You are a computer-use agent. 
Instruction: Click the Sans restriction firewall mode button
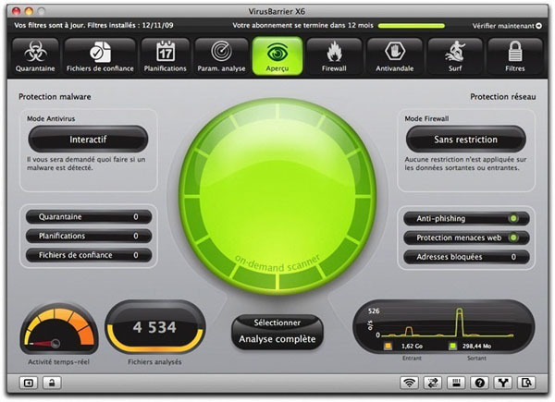coord(466,140)
